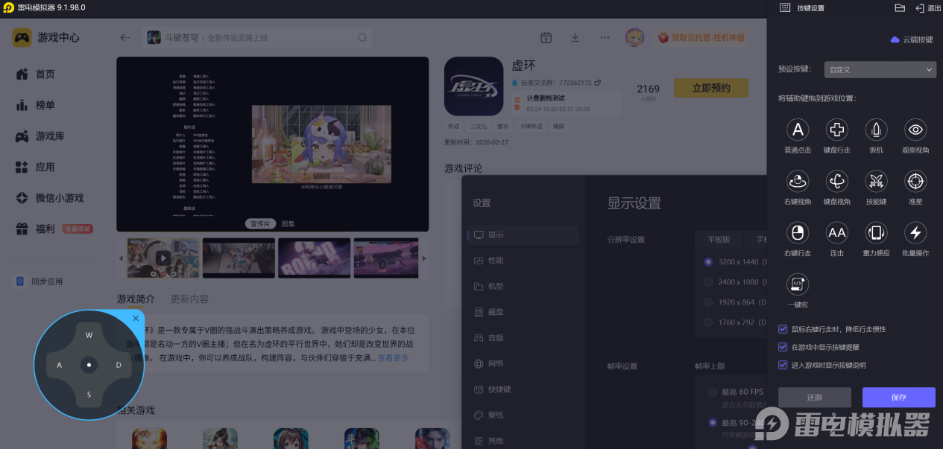The image size is (943, 449).
Task: Select the 技能键 crossed swords icon
Action: 876,181
